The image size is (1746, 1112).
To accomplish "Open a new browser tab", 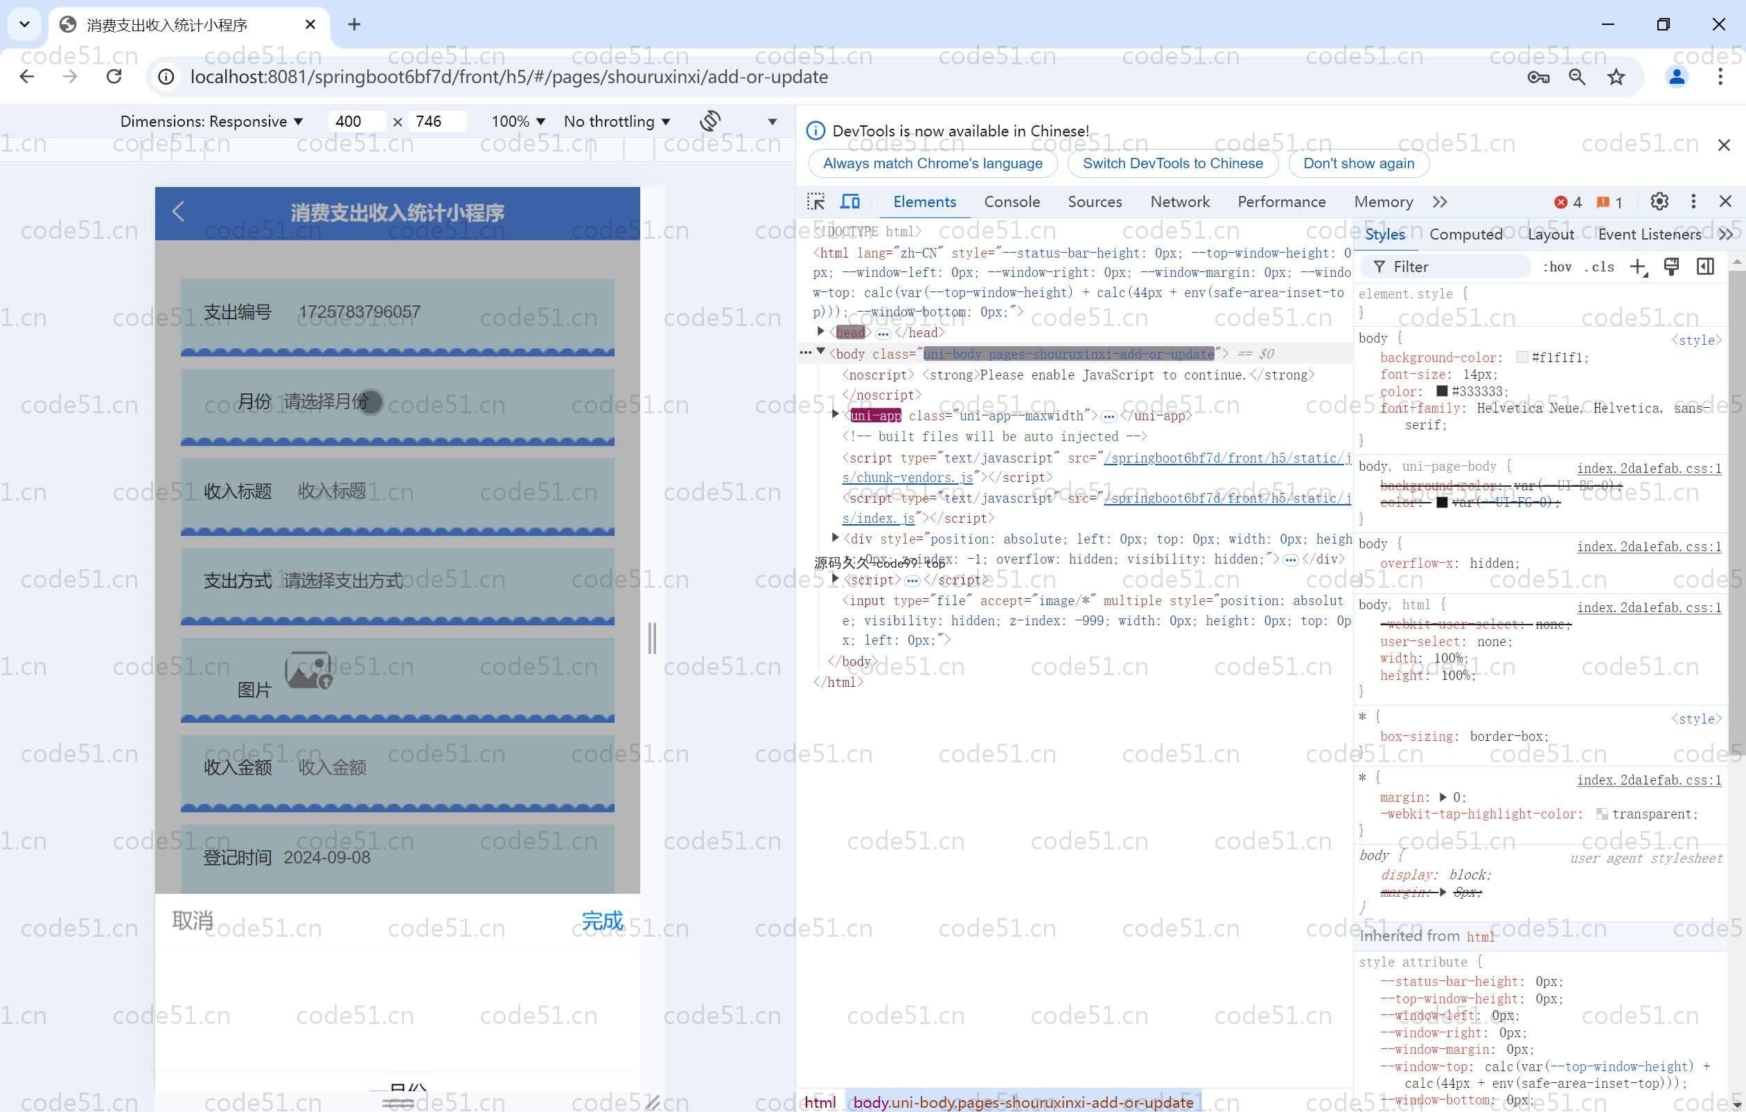I will [354, 25].
